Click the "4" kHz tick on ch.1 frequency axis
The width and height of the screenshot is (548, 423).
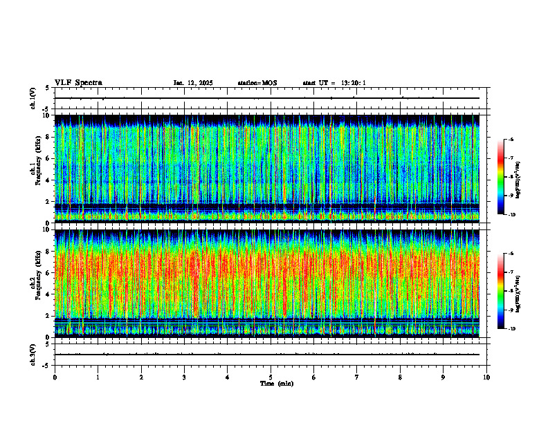pyautogui.click(x=48, y=180)
